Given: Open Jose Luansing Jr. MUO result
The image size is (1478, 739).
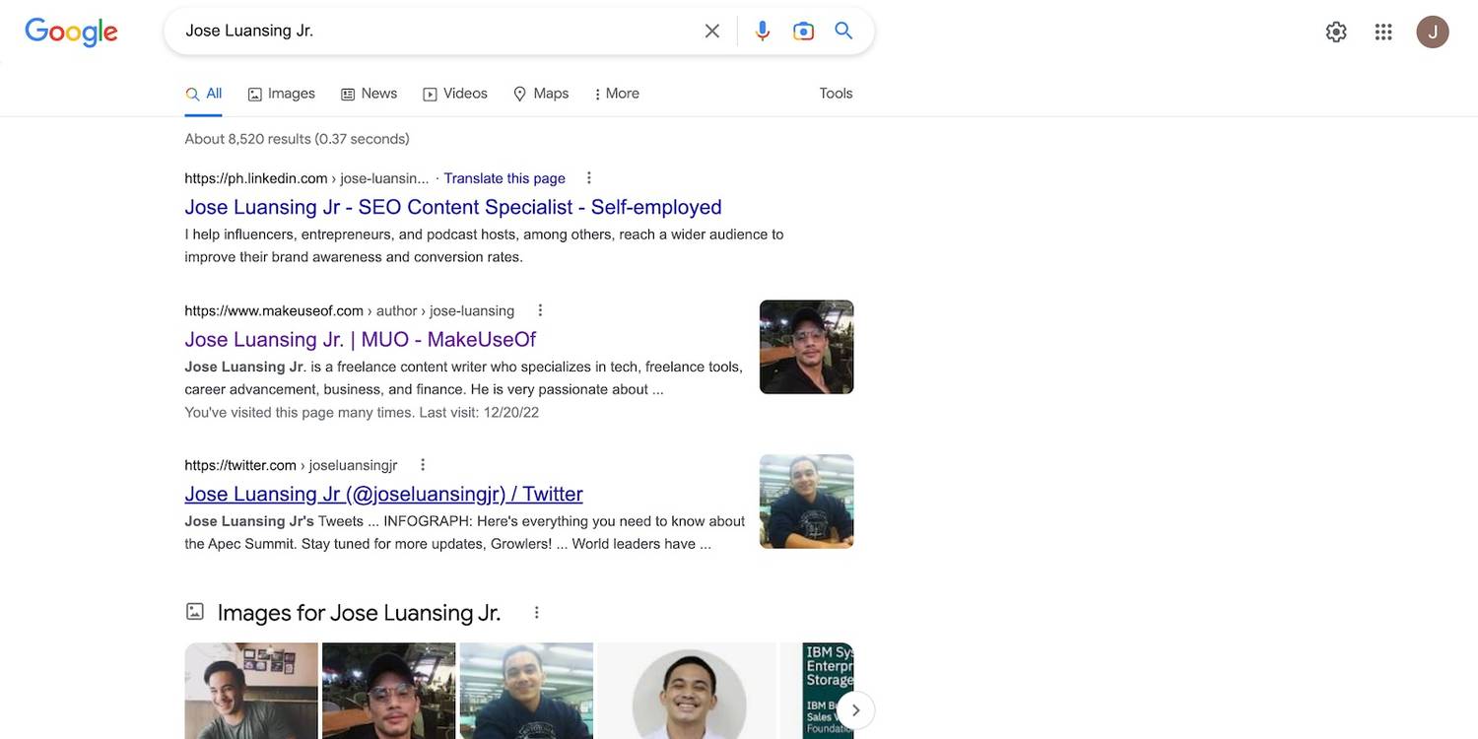Looking at the screenshot, I should point(360,339).
